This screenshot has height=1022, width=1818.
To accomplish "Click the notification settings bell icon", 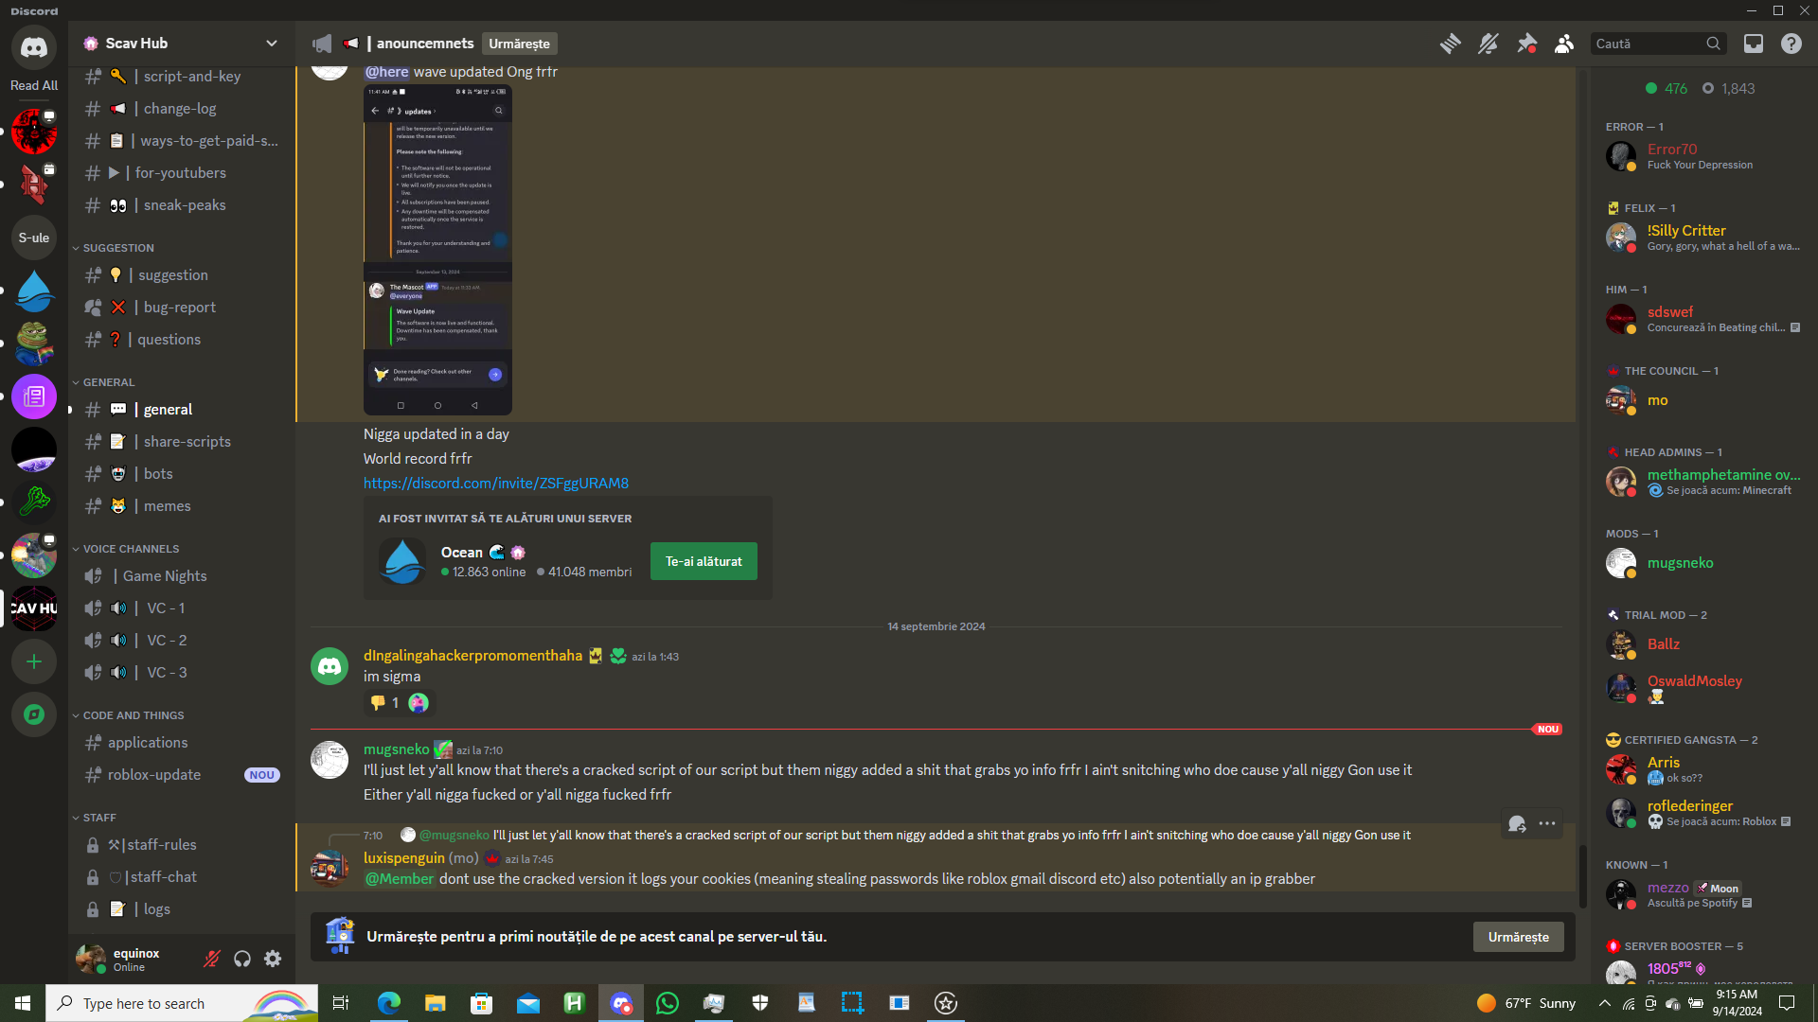I will (1488, 44).
